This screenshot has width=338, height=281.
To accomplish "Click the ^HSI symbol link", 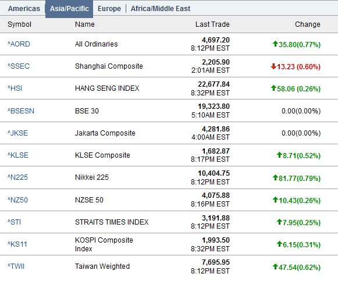I will pos(15,88).
